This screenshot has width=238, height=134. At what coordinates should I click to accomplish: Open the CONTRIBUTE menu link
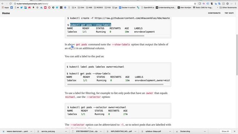coord(214,13)
